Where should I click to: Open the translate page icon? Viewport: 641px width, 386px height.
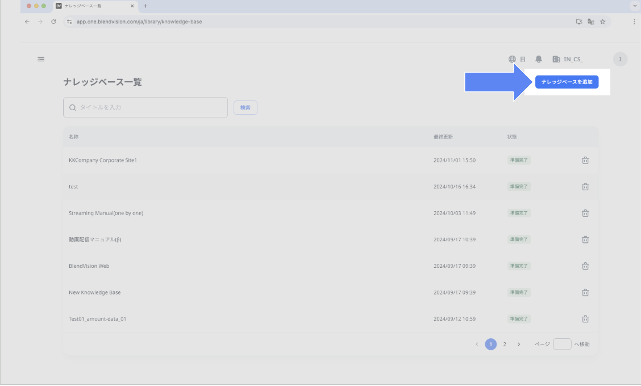(591, 22)
